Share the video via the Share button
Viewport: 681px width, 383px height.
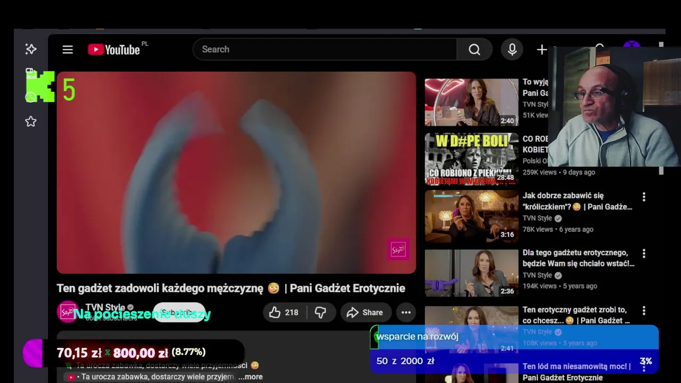(365, 312)
